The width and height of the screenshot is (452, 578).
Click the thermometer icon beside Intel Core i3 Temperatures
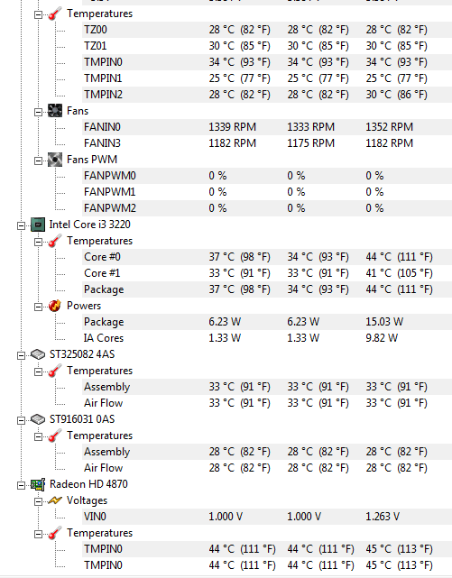coord(55,241)
